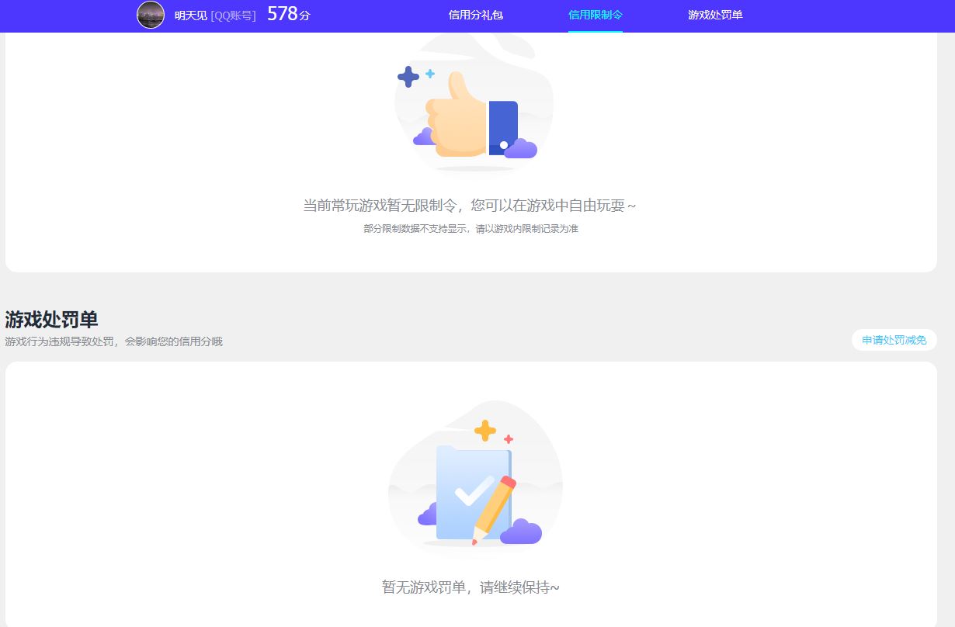Click the username 明天见
Image resolution: width=955 pixels, height=627 pixels.
click(x=190, y=15)
